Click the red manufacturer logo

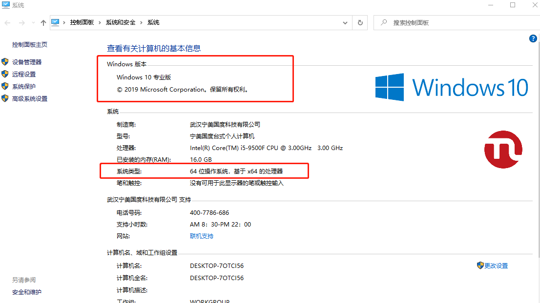(503, 150)
